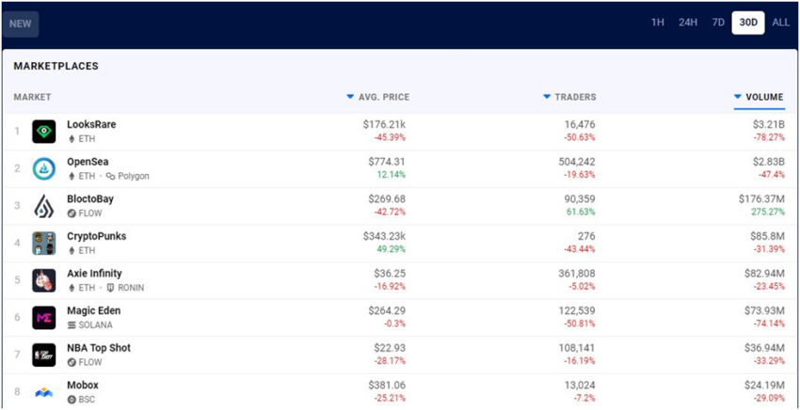
Task: Click the SOLANA chain icon under Magic Eden
Action: tap(72, 324)
